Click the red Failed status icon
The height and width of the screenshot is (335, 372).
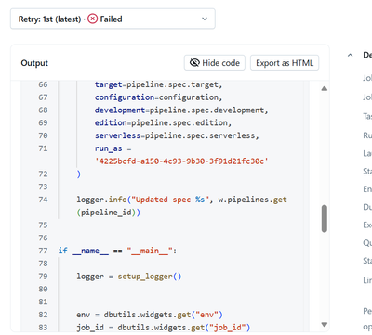tap(92, 19)
